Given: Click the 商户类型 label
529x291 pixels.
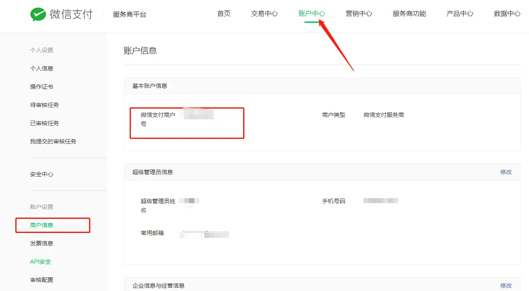Looking at the screenshot, I should 333,115.
